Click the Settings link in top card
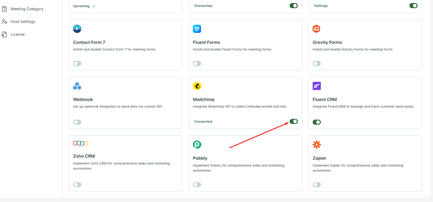Viewport: 433px width, 202px height. (x=321, y=5)
